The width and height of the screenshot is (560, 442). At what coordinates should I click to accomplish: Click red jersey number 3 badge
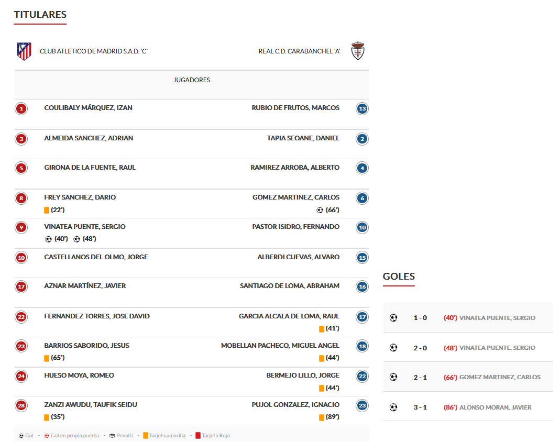point(21,139)
